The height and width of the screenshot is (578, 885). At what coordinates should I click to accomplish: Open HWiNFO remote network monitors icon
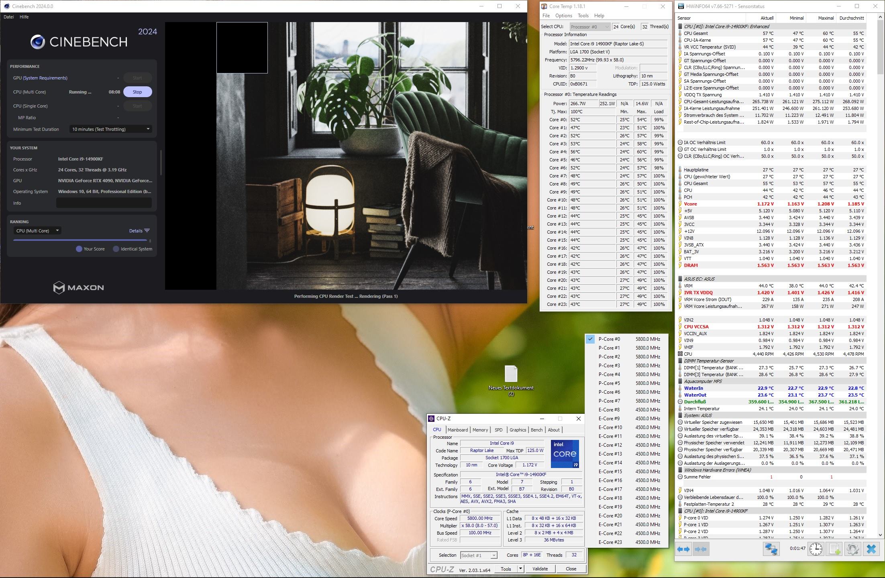point(771,549)
